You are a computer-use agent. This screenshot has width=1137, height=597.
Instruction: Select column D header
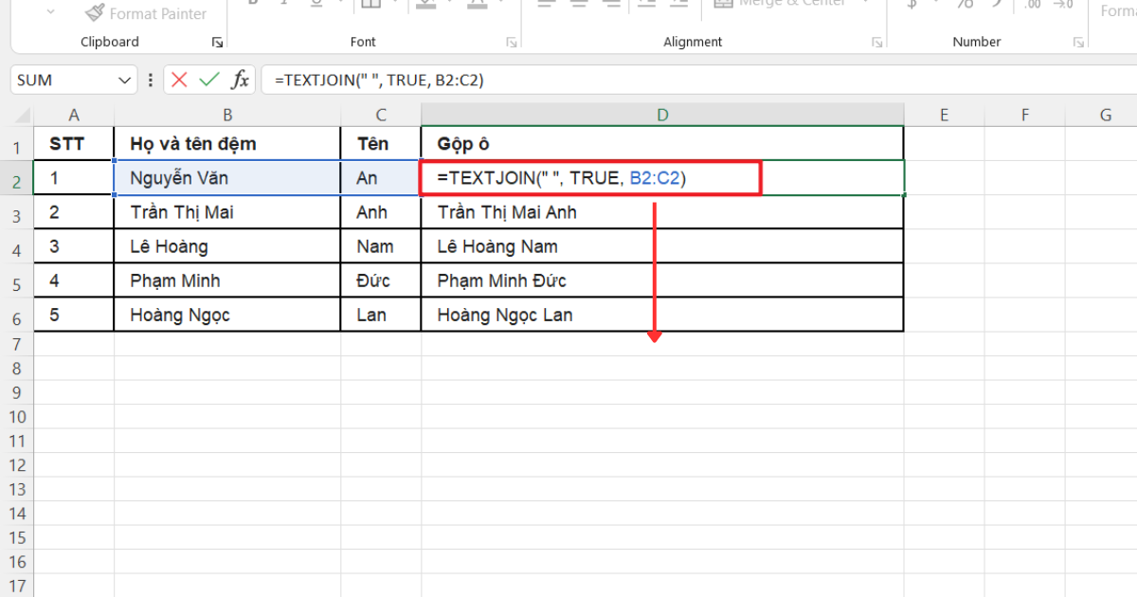[x=662, y=115]
